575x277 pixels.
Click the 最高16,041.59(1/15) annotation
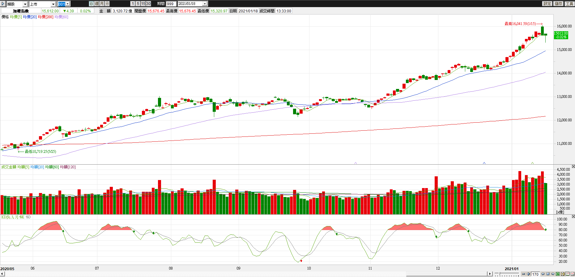tap(520, 24)
